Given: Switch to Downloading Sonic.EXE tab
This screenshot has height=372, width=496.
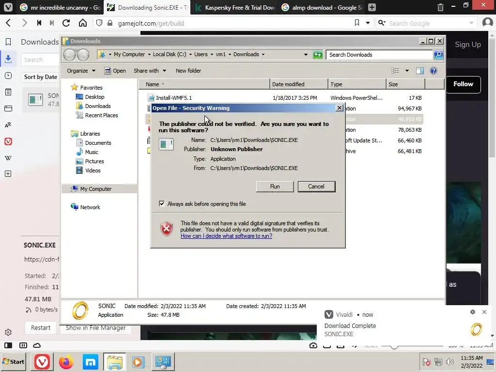Looking at the screenshot, I should [x=147, y=7].
